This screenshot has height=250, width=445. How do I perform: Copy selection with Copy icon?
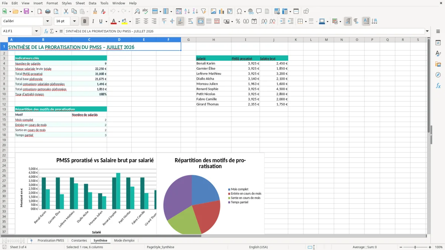point(74,11)
